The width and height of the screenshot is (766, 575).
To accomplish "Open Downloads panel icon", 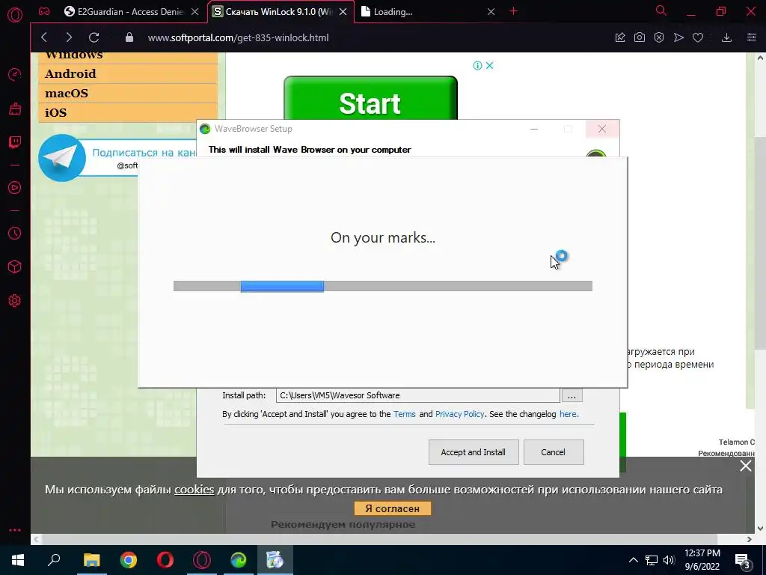I will [726, 37].
